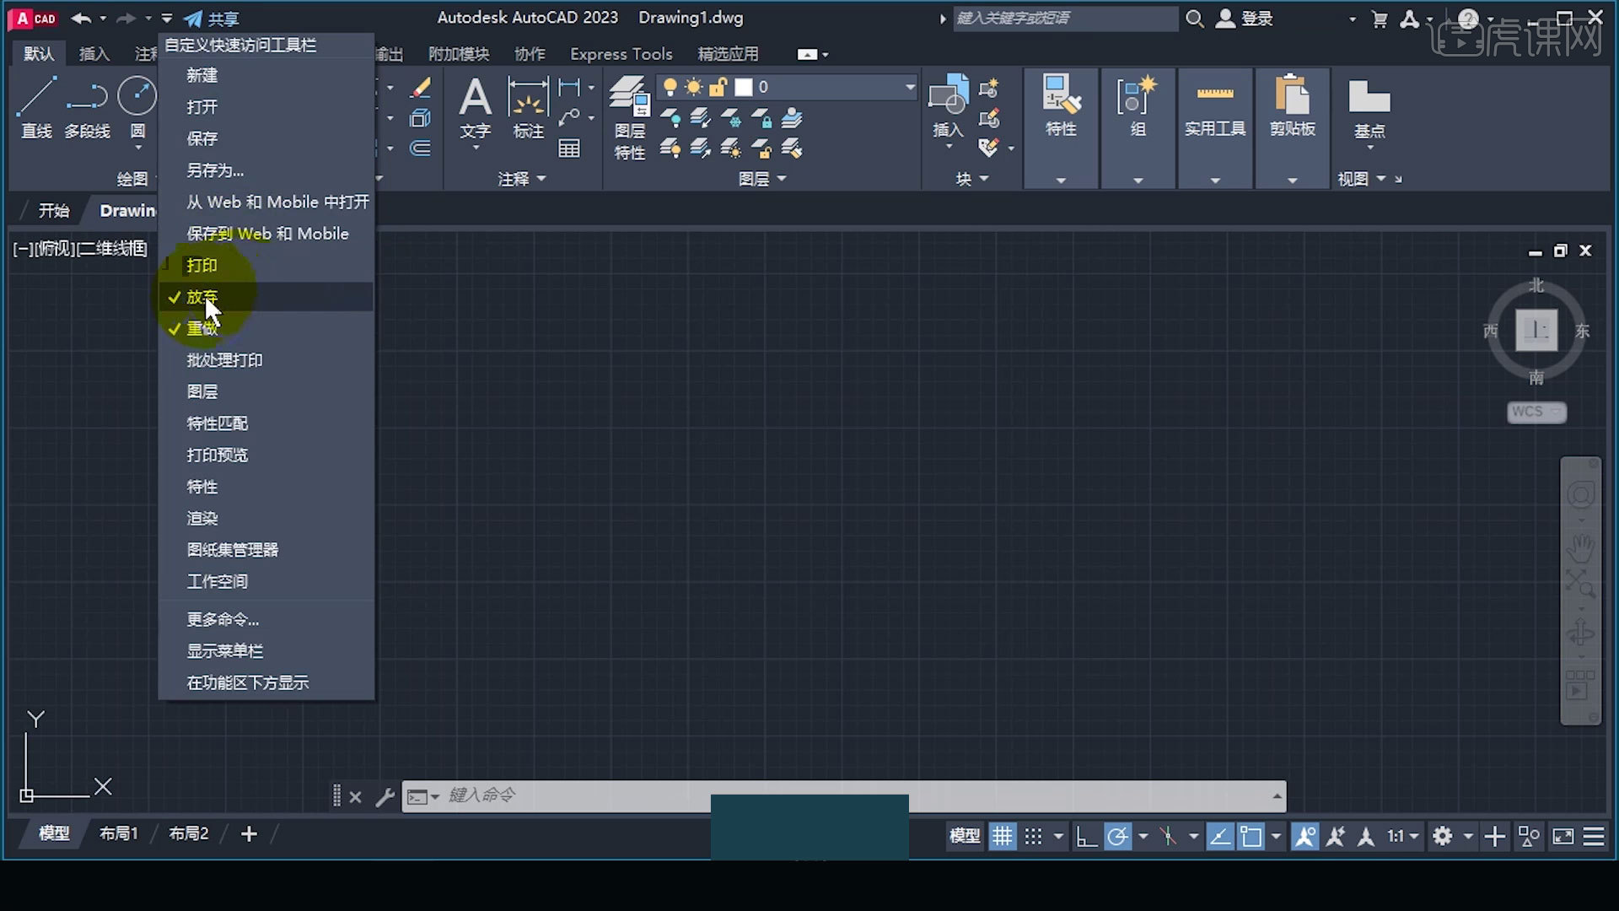1619x911 pixels.
Task: Select the Polyline (多段线) tool
Action: (x=87, y=97)
